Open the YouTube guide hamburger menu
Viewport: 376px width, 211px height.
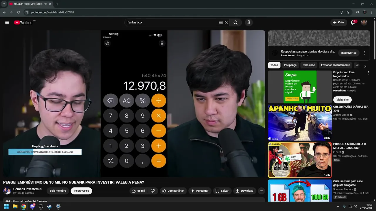point(7,23)
